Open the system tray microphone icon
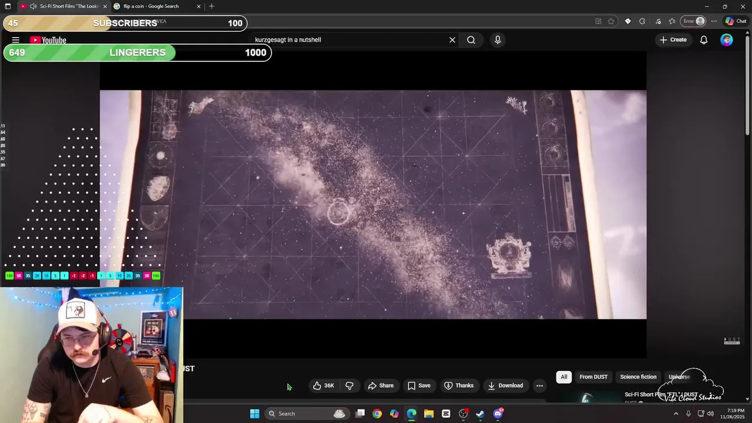The width and height of the screenshot is (752, 423). [x=689, y=414]
